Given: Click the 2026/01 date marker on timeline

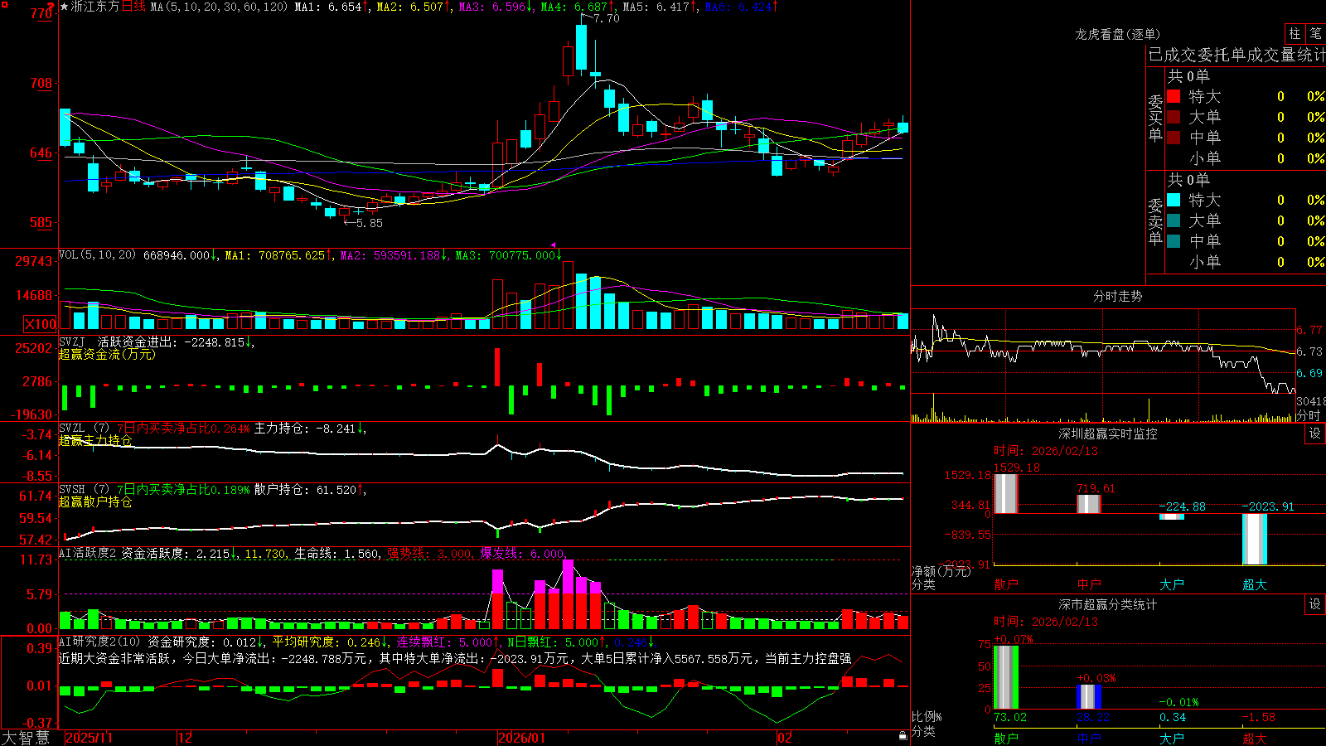Looking at the screenshot, I should tap(521, 738).
